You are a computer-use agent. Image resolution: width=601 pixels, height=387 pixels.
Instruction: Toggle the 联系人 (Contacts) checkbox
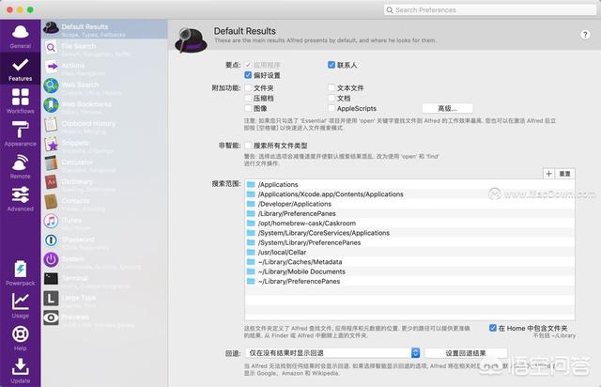pyautogui.click(x=331, y=65)
